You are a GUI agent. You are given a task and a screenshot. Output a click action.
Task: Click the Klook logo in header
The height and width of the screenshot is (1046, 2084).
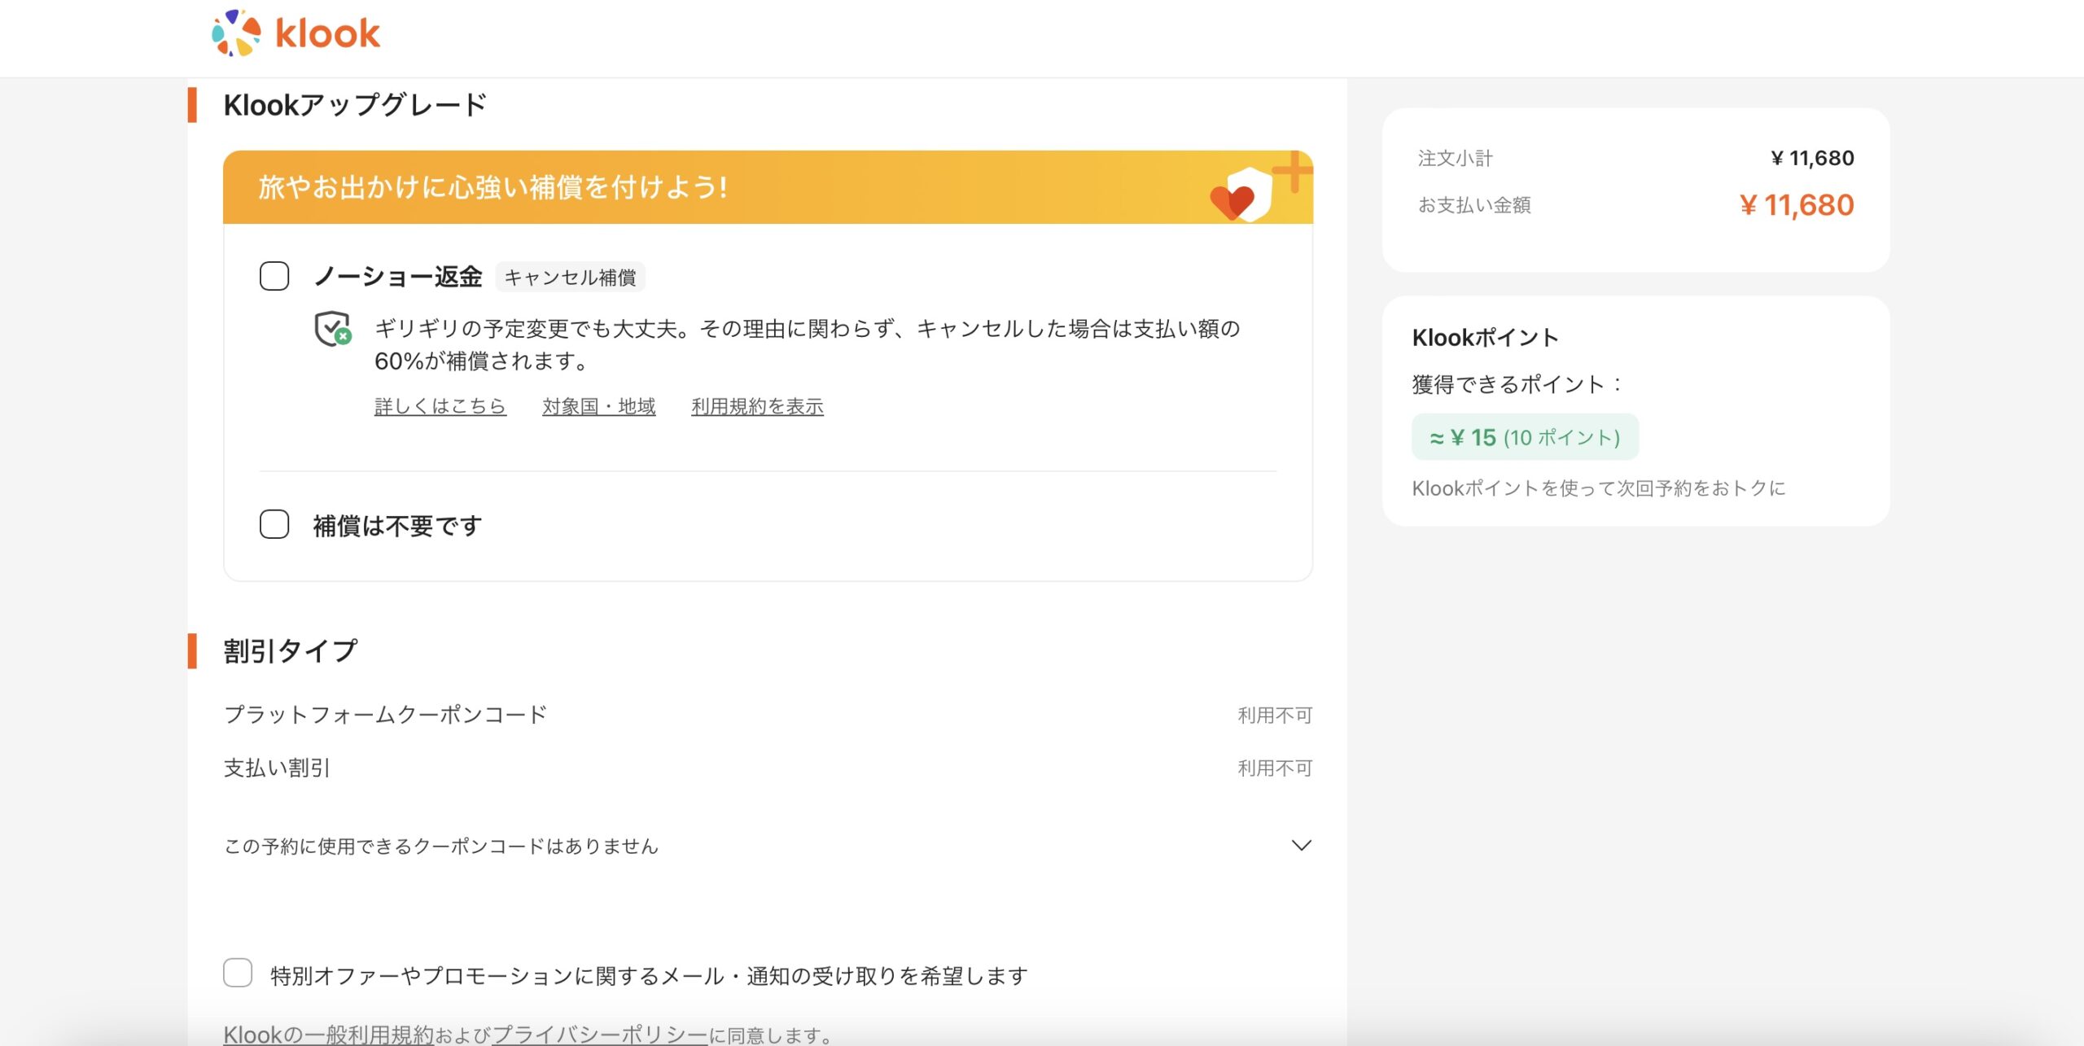(x=296, y=33)
